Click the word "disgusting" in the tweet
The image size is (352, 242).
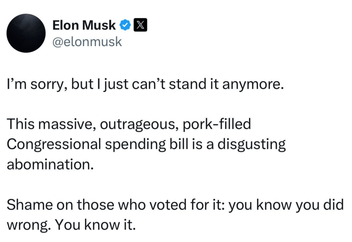pos(253,144)
